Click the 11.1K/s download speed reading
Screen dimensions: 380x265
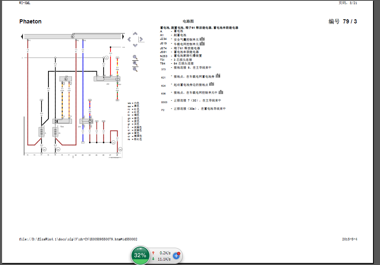tap(164, 259)
